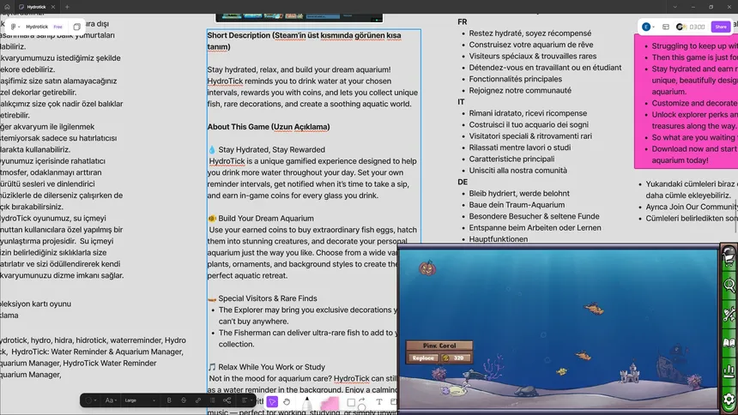
Task: Click 'Bleib hydriert, werde belohnt' bullet
Action: point(519,194)
